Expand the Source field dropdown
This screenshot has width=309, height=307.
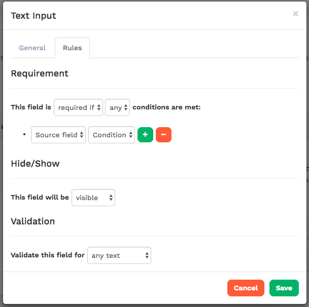point(58,135)
